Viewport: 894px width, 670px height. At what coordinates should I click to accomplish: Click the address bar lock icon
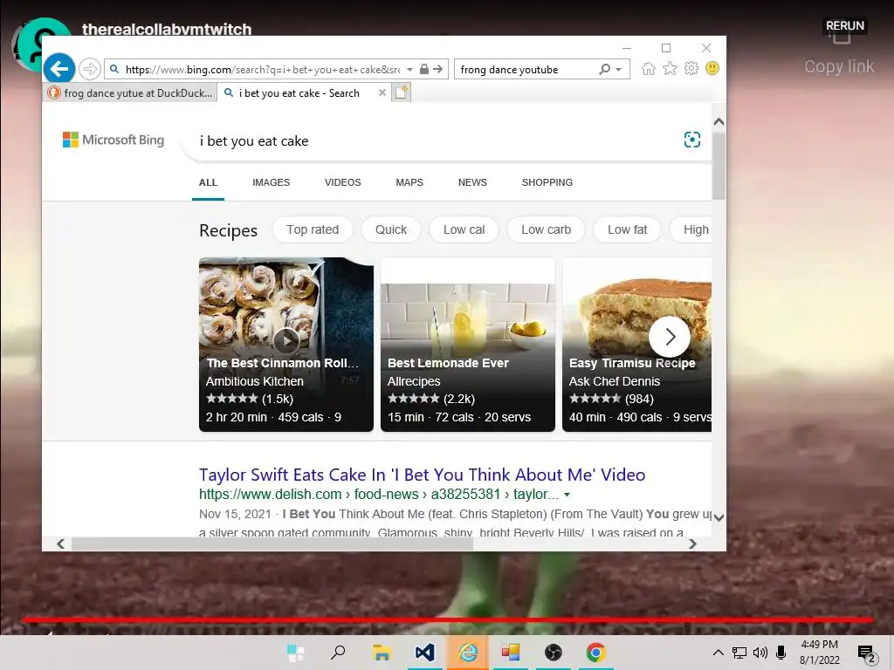423,70
